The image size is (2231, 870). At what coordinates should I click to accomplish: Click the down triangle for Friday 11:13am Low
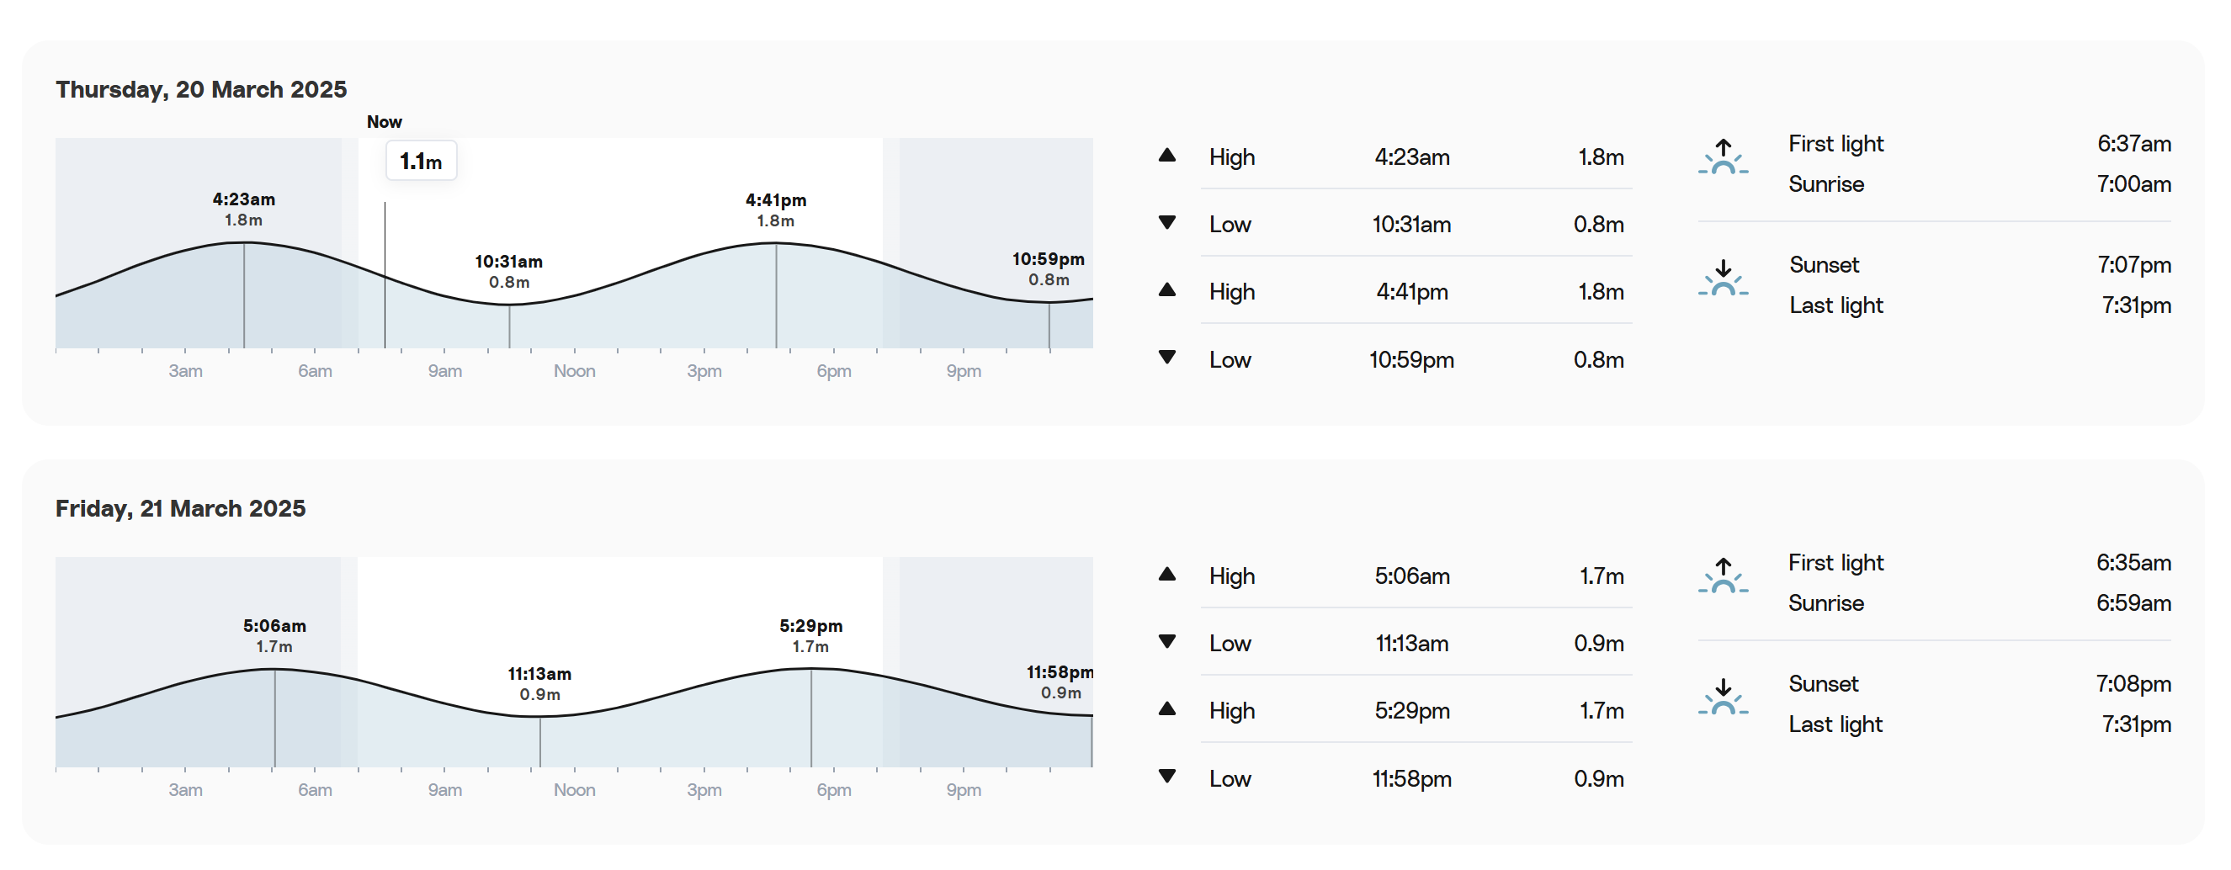pyautogui.click(x=1166, y=642)
